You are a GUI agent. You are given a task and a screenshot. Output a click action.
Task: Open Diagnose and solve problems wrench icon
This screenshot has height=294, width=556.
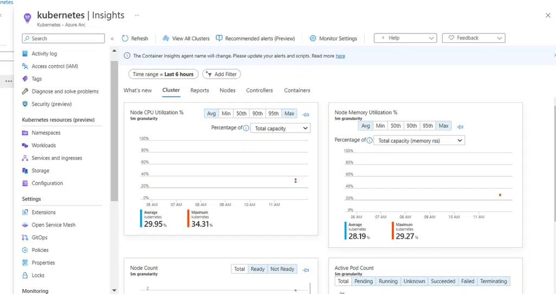tap(25, 91)
